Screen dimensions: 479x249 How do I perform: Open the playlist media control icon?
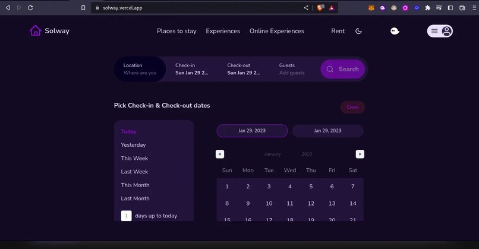point(439,8)
